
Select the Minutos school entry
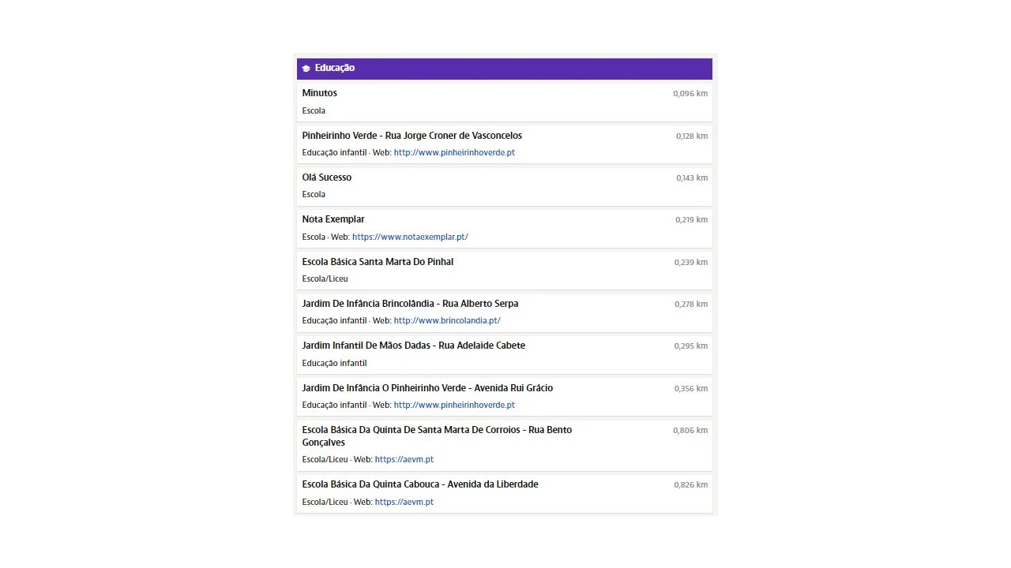point(319,93)
